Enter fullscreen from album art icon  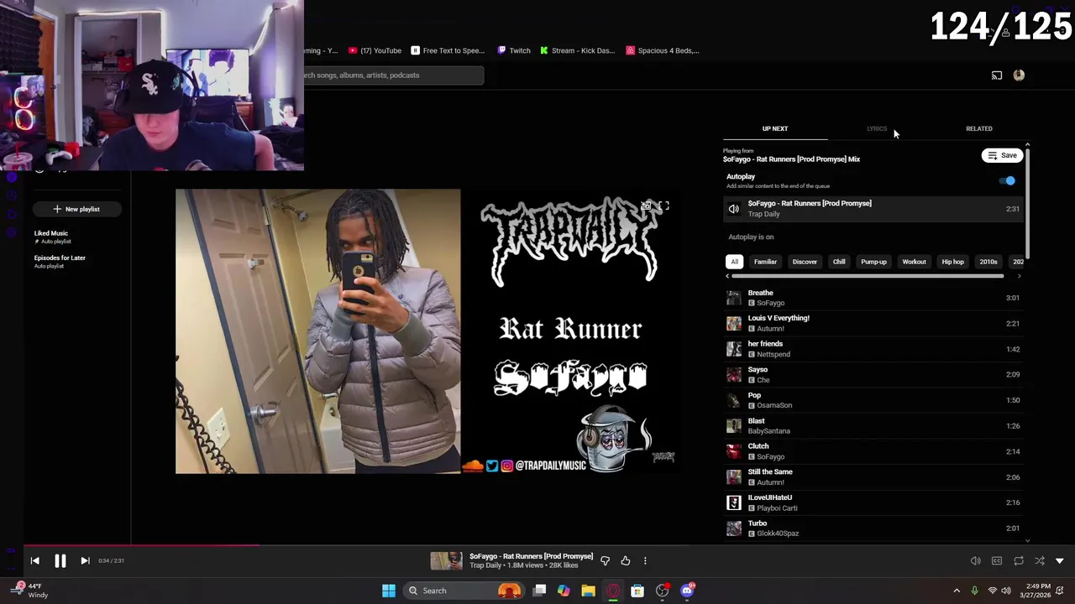pos(663,206)
